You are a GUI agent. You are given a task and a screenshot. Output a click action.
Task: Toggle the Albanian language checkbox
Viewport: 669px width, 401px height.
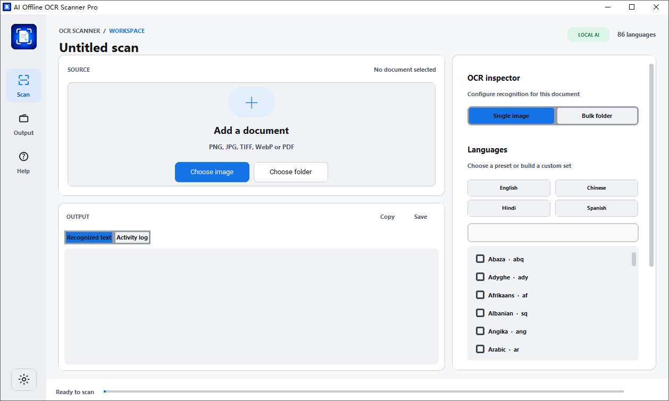[x=480, y=313]
